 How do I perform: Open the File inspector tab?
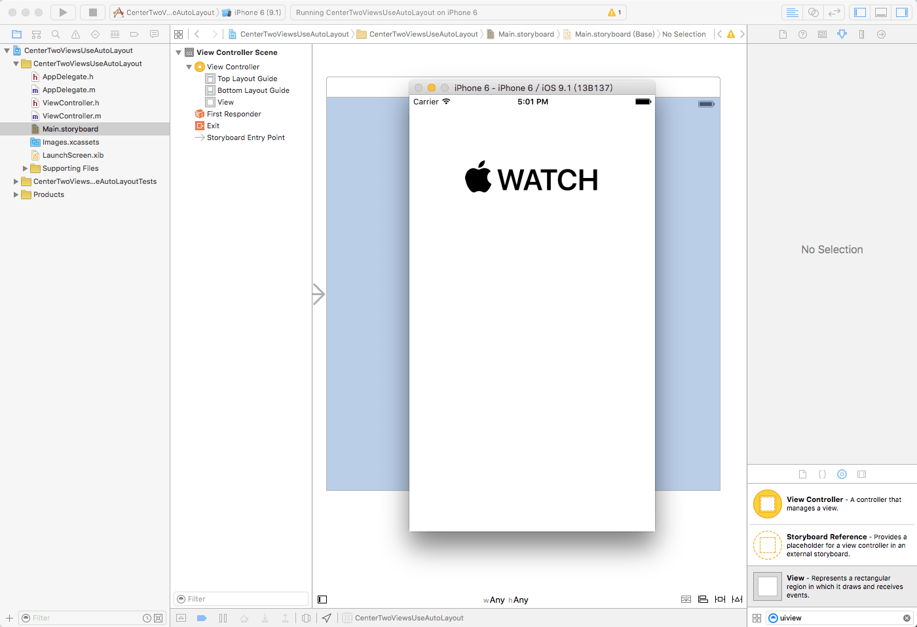click(783, 34)
